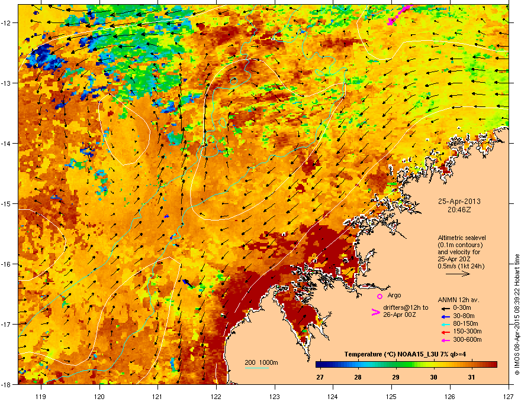Click the longitude axis label 127
The height and width of the screenshot is (402, 521).
pyautogui.click(x=509, y=396)
